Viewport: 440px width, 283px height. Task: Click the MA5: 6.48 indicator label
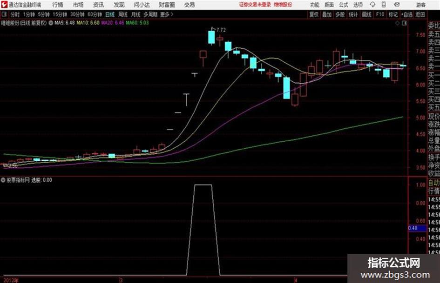click(65, 23)
